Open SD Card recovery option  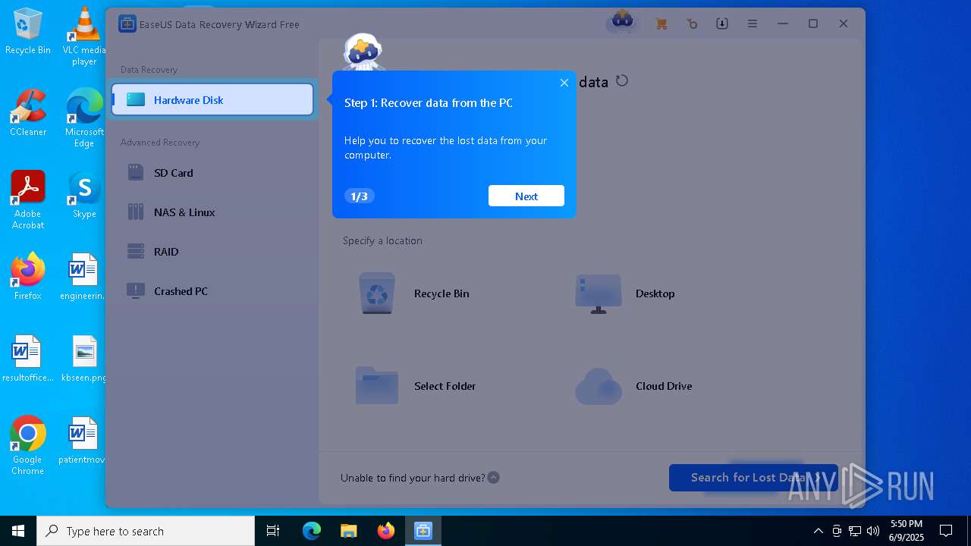point(212,173)
